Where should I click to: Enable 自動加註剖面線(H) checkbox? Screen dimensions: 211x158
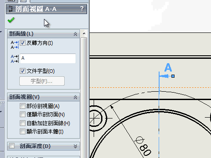pyautogui.click(x=22, y=123)
